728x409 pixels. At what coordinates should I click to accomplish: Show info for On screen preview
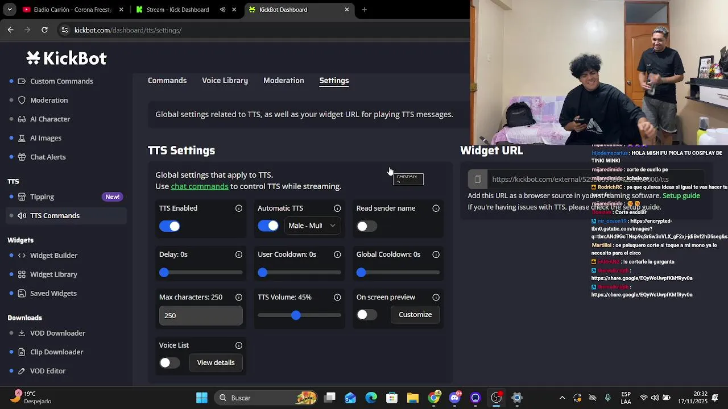(x=436, y=297)
